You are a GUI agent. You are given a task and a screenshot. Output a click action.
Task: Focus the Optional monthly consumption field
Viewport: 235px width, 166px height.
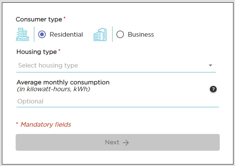[x=114, y=101]
